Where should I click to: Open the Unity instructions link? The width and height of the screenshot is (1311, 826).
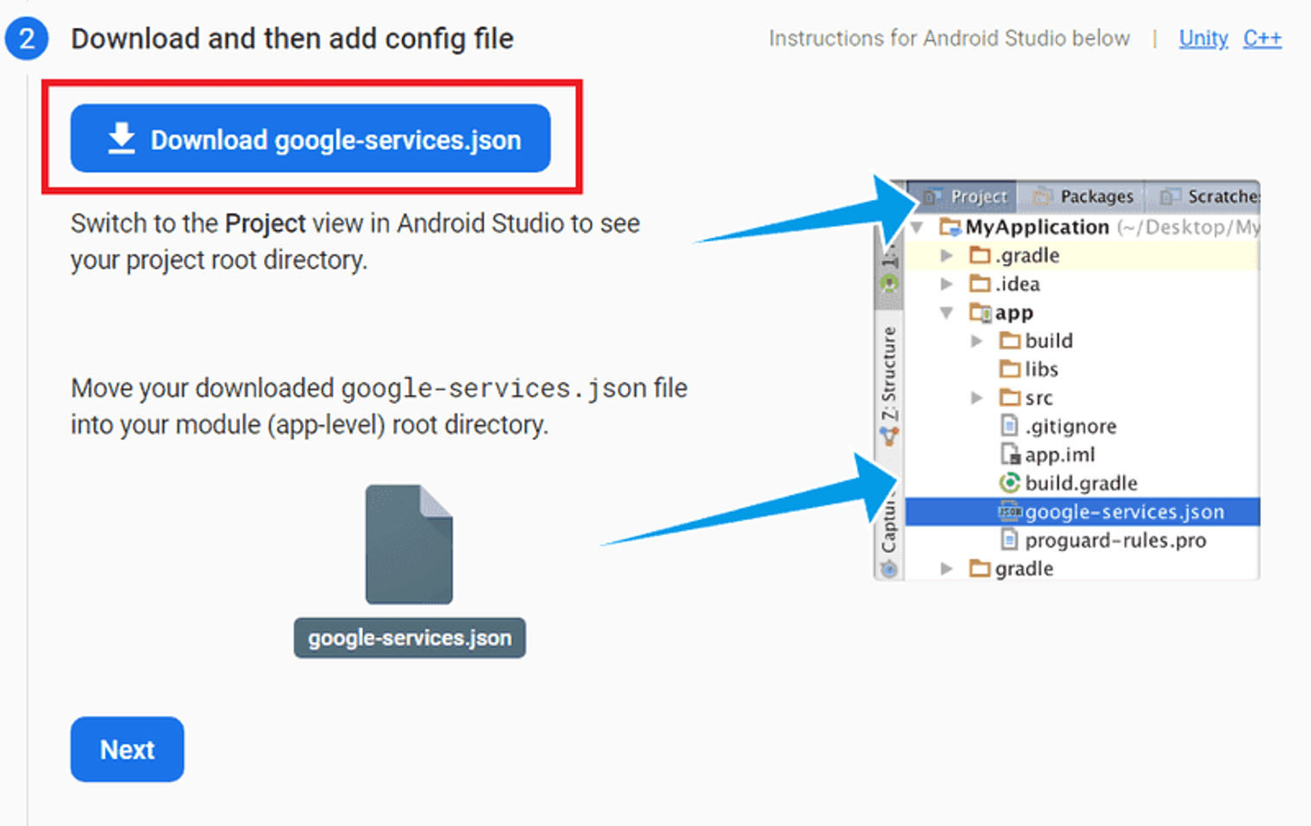point(1203,39)
